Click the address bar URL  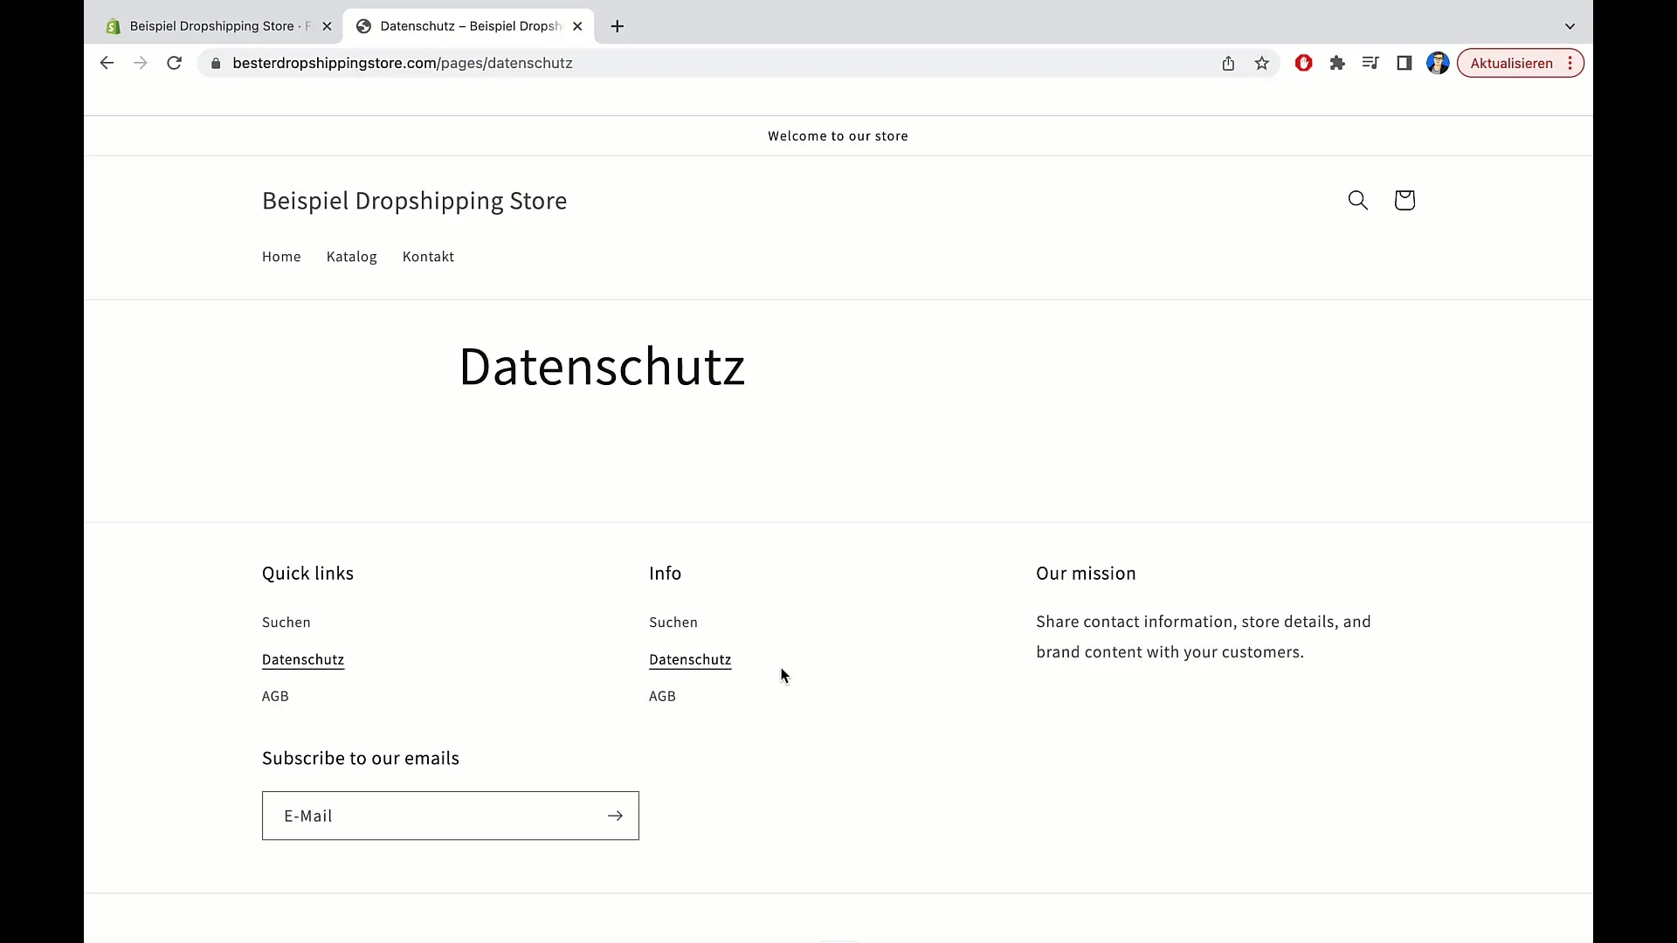point(403,63)
